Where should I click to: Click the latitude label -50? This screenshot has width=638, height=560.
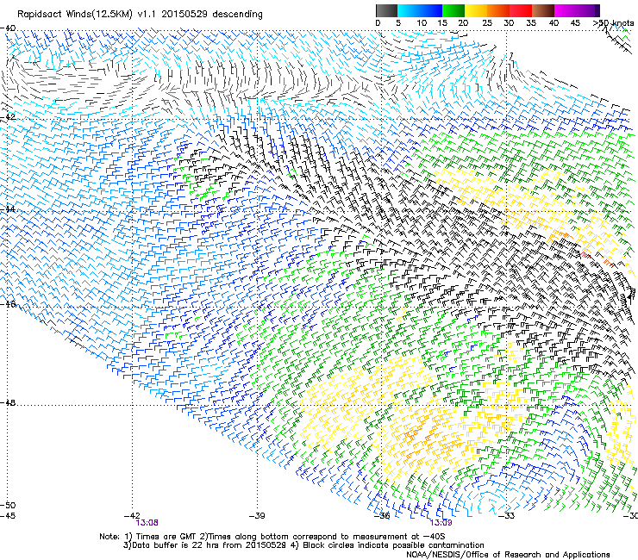(x=8, y=505)
